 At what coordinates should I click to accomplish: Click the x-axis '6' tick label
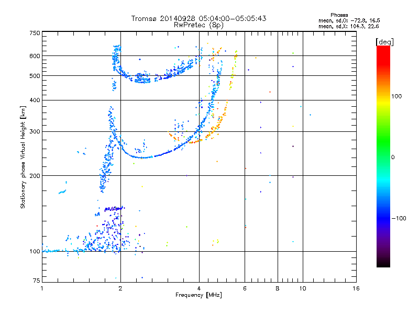point(245,288)
